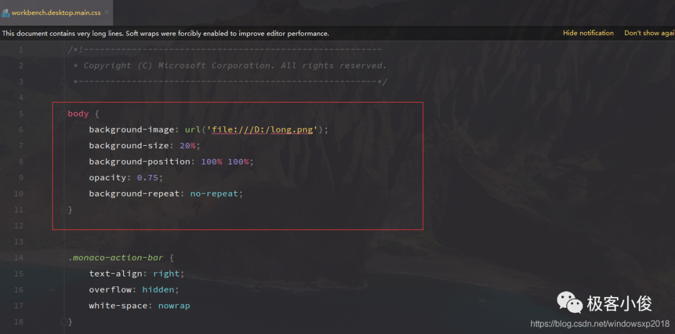Viewport: 675px width, 334px height.
Task: Select the workbench.desktop.main.css tab
Action: (x=56, y=13)
